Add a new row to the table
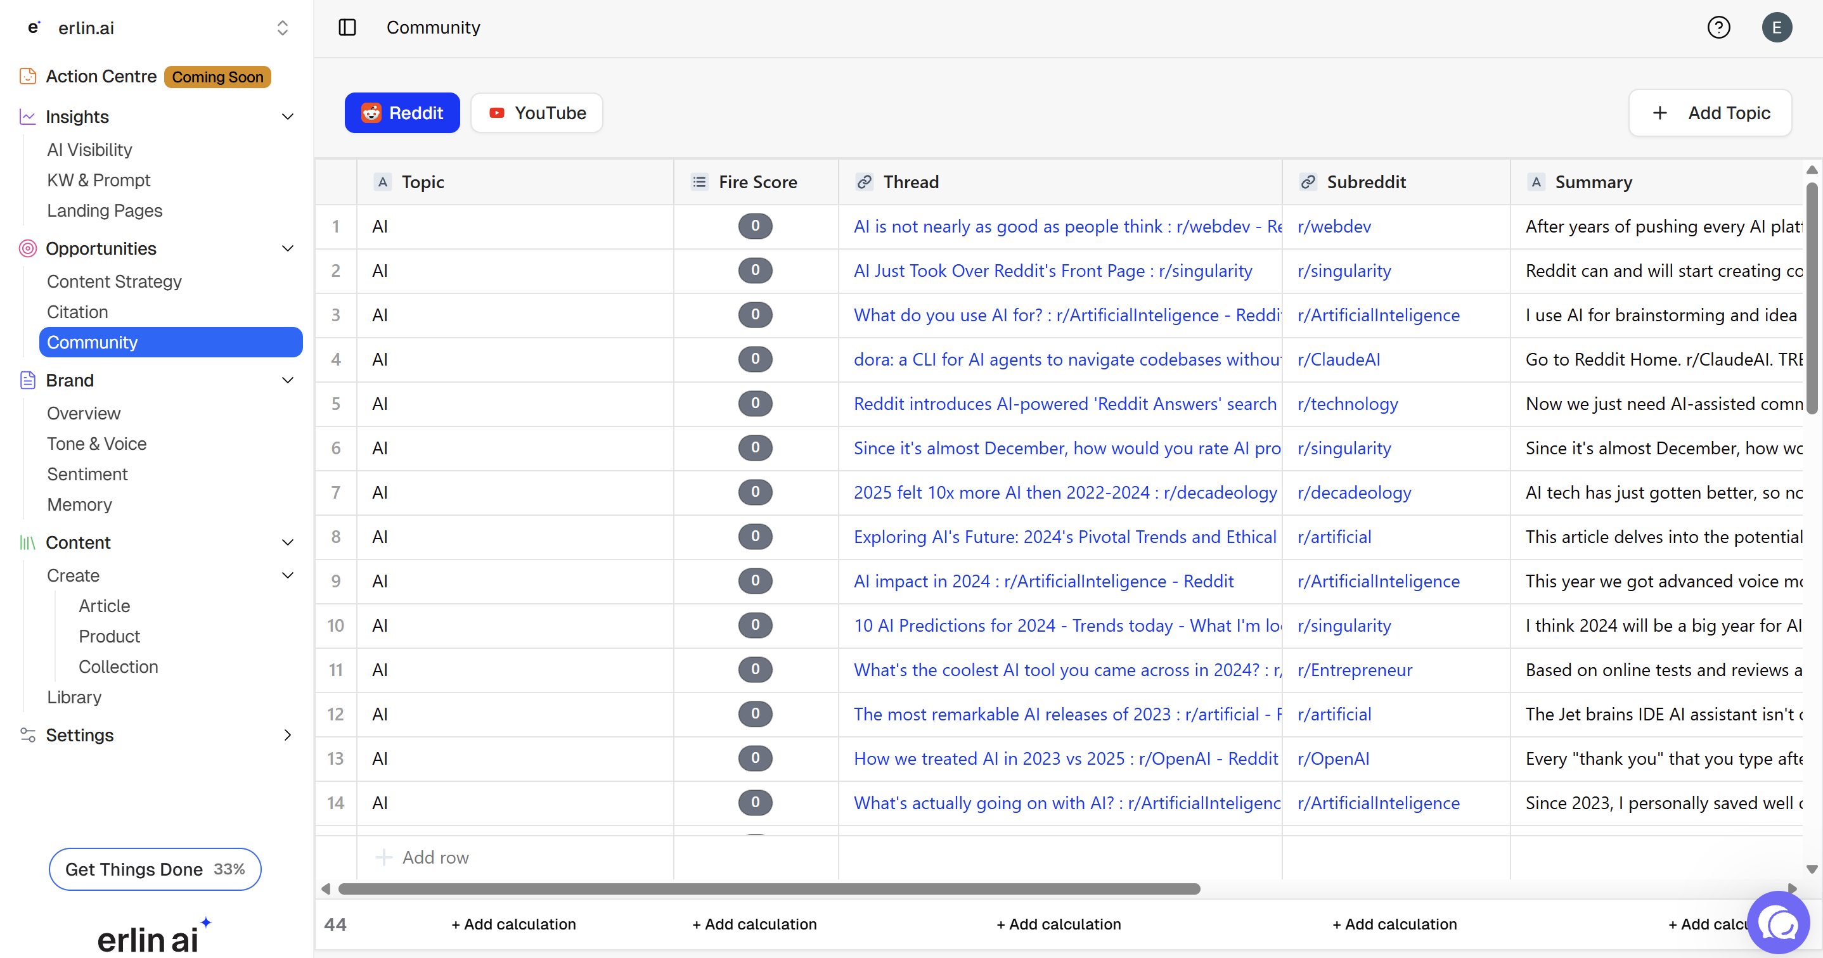Screen dimensions: 1823x958 point(423,857)
